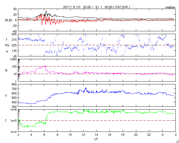Select the '700' velocity tick label
The height and width of the screenshot is (143, 179).
pyautogui.click(x=15, y=89)
